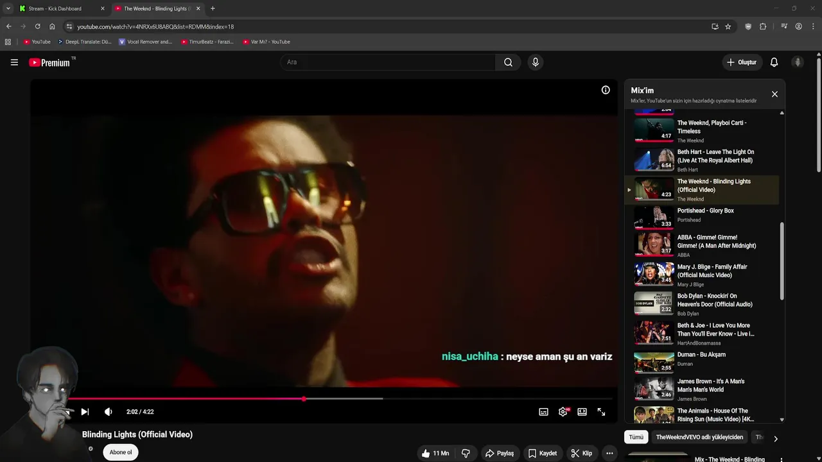Select current Blinding Lights playlist entry
This screenshot has width=822, height=462.
pyautogui.click(x=701, y=190)
